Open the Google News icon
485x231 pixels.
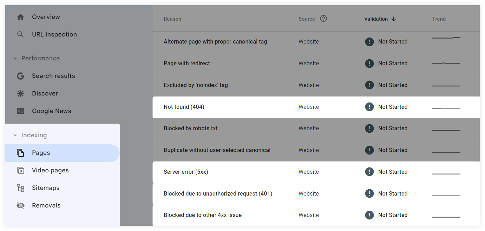click(x=20, y=111)
